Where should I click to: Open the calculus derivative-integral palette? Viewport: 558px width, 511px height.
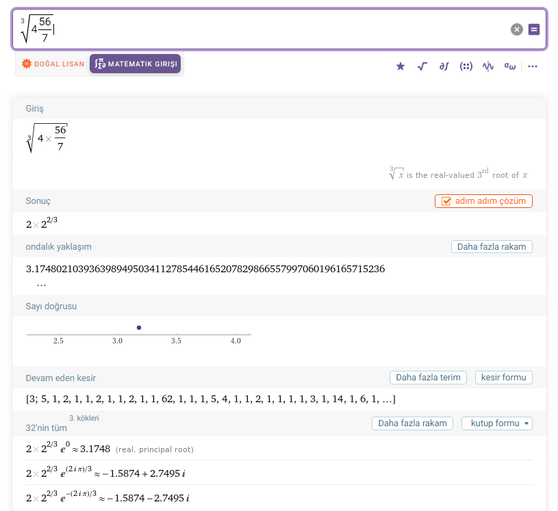coord(444,66)
